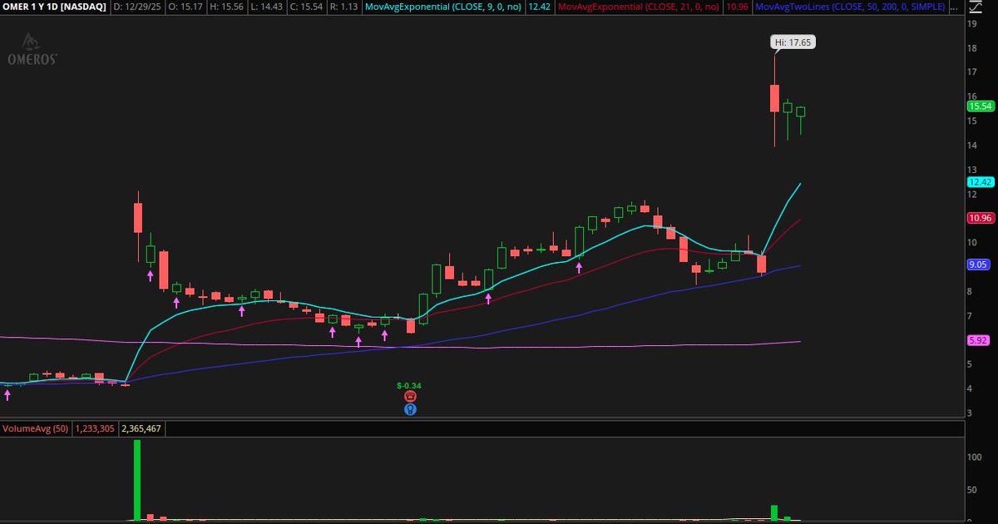Screen dimensions: 998x524
Task: Click the low price 'L: 14.43'
Action: [x=269, y=7]
